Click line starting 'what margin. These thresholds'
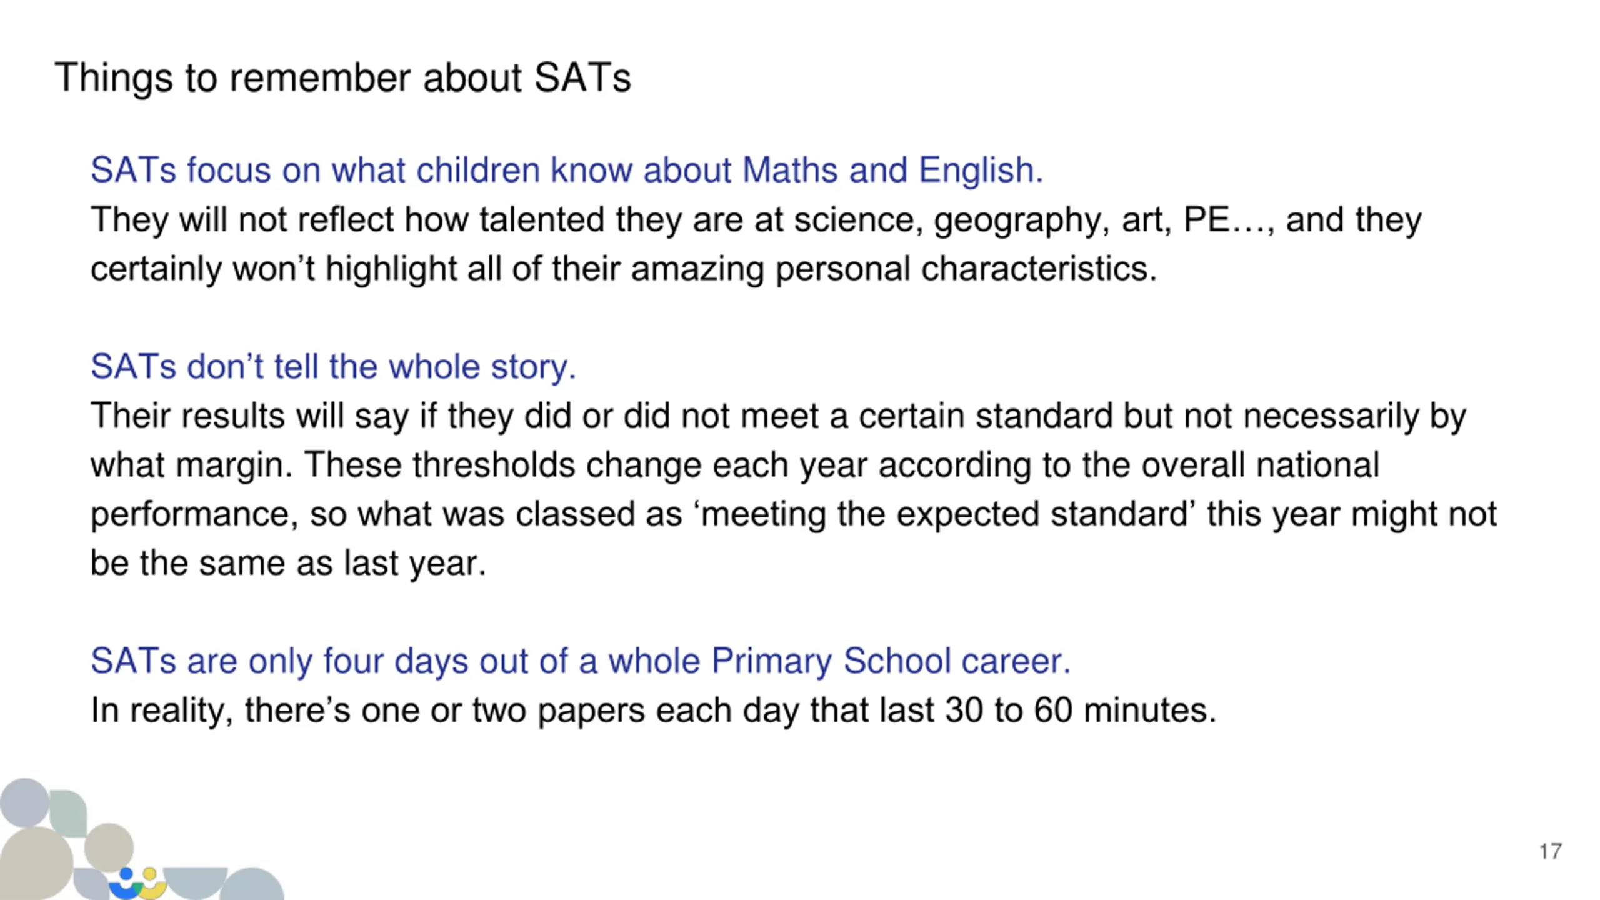The height and width of the screenshot is (900, 1600). pyautogui.click(x=735, y=465)
